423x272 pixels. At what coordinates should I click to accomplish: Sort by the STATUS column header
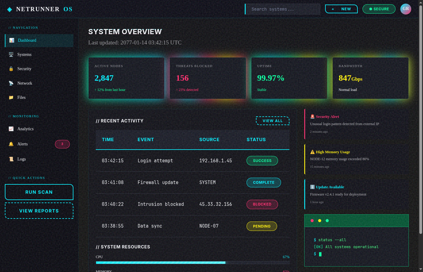click(256, 140)
